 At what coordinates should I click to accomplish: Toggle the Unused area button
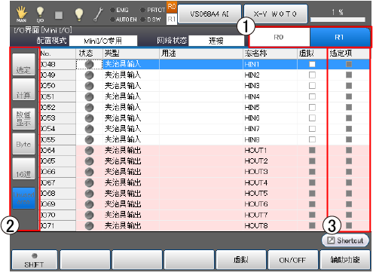coord(23,198)
